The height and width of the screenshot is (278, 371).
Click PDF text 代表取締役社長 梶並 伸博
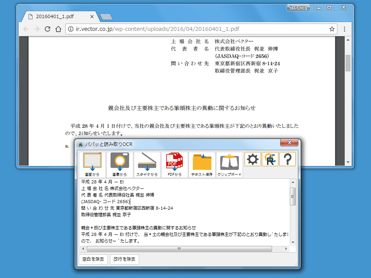tap(246, 49)
